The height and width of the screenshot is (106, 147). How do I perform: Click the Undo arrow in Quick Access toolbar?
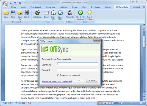pyautogui.click(x=15, y=3)
